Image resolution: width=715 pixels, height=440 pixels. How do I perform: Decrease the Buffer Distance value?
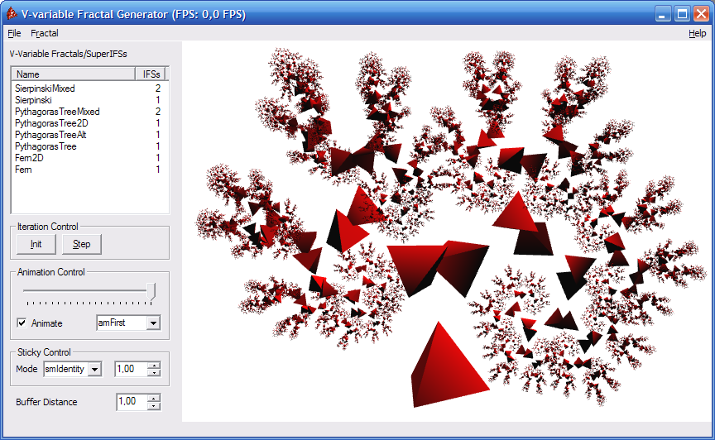[x=153, y=406]
